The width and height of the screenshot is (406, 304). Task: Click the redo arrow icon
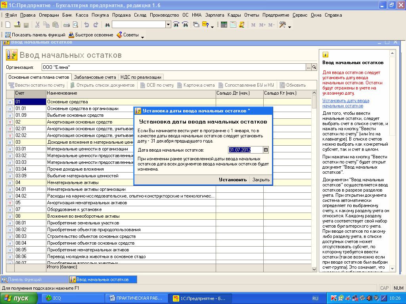pyautogui.click(x=96, y=25)
